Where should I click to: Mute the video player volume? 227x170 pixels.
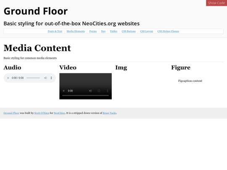pos(90,91)
